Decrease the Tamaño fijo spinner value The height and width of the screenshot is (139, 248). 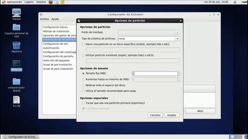(x=179, y=75)
